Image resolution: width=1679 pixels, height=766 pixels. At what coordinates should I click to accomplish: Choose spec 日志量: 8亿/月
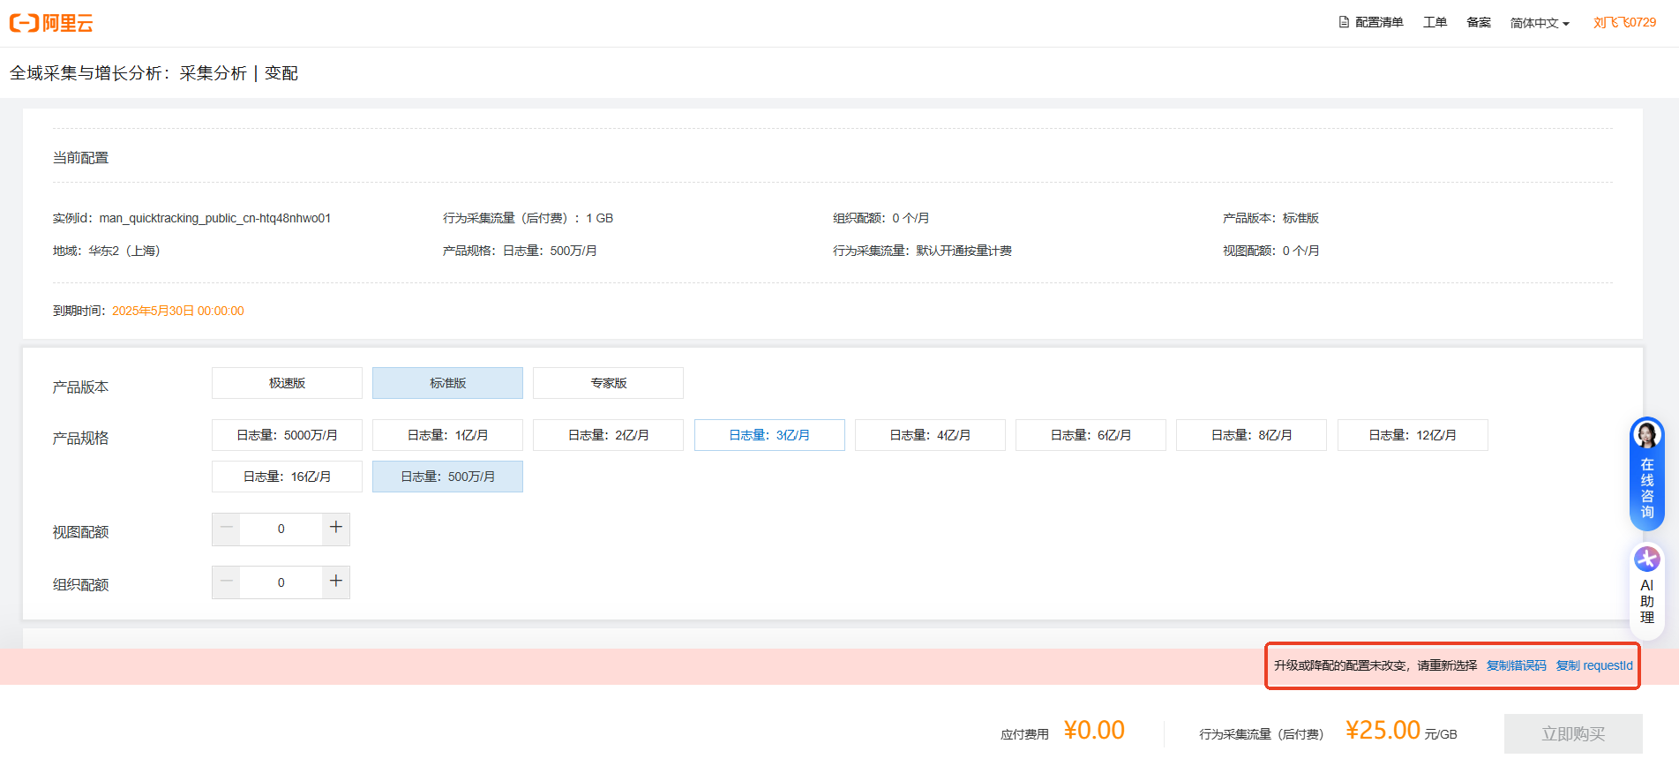click(x=1251, y=435)
